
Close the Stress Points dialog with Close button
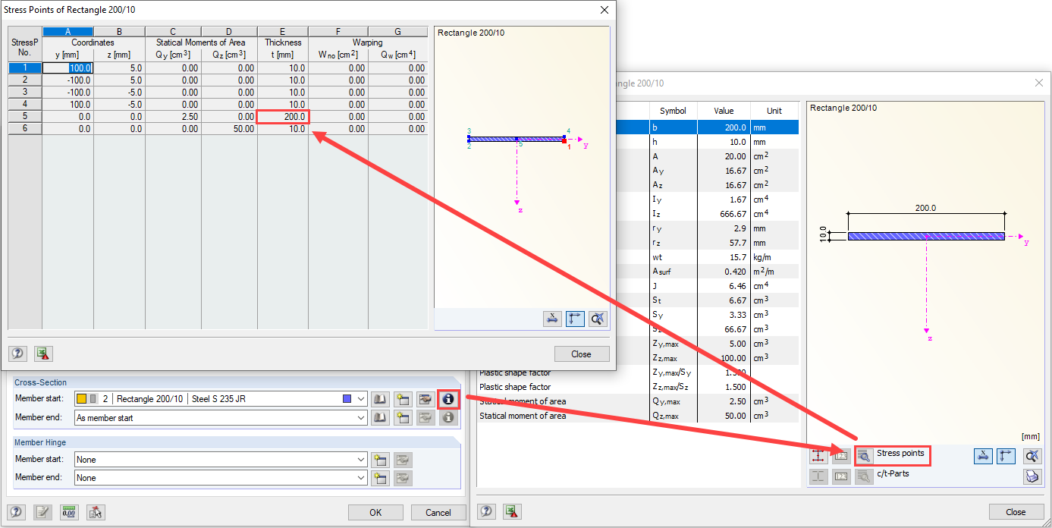tap(581, 354)
